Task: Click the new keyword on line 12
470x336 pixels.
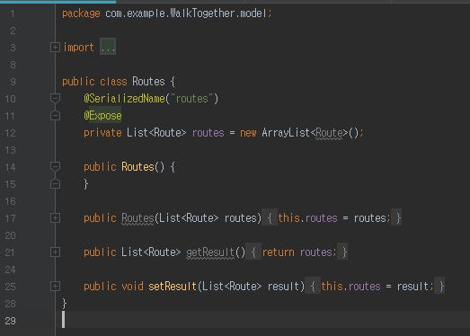Action: pos(248,133)
